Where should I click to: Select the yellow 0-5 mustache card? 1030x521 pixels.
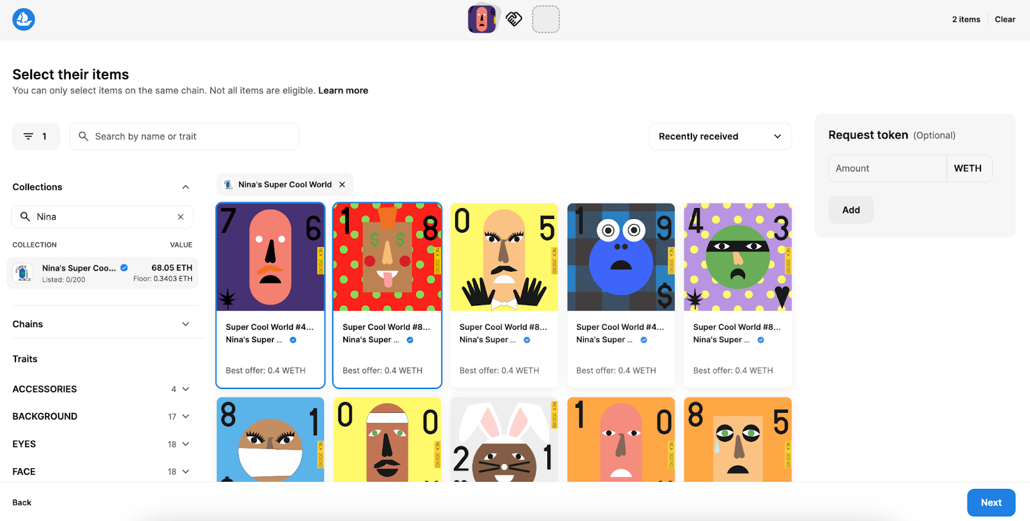click(x=504, y=258)
